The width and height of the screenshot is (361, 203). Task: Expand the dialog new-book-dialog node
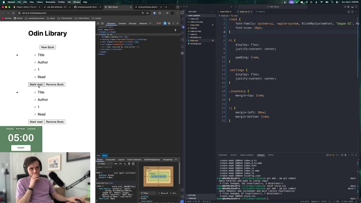[101, 39]
